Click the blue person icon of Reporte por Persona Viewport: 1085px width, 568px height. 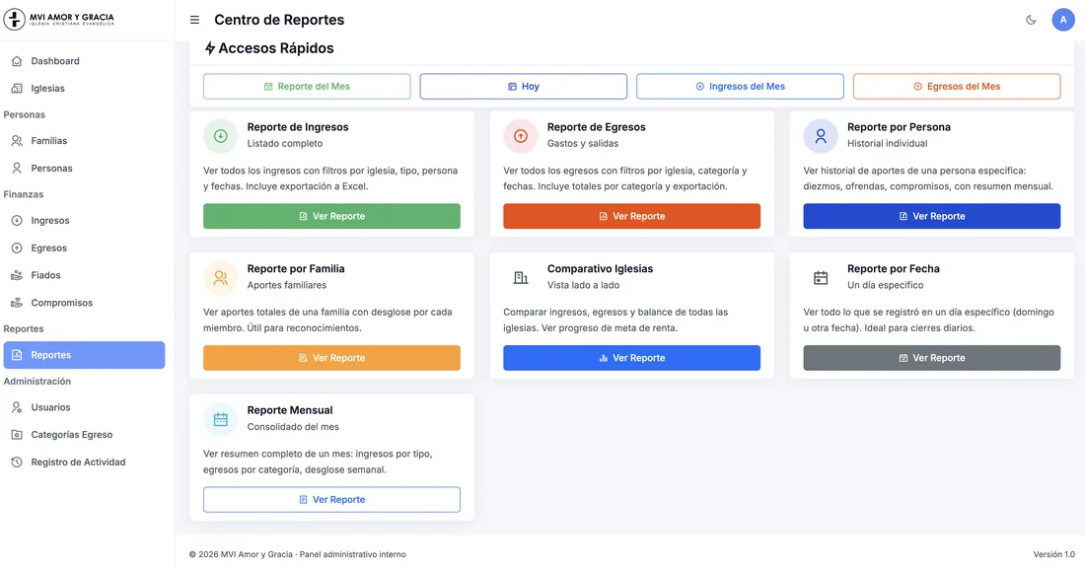pyautogui.click(x=821, y=136)
